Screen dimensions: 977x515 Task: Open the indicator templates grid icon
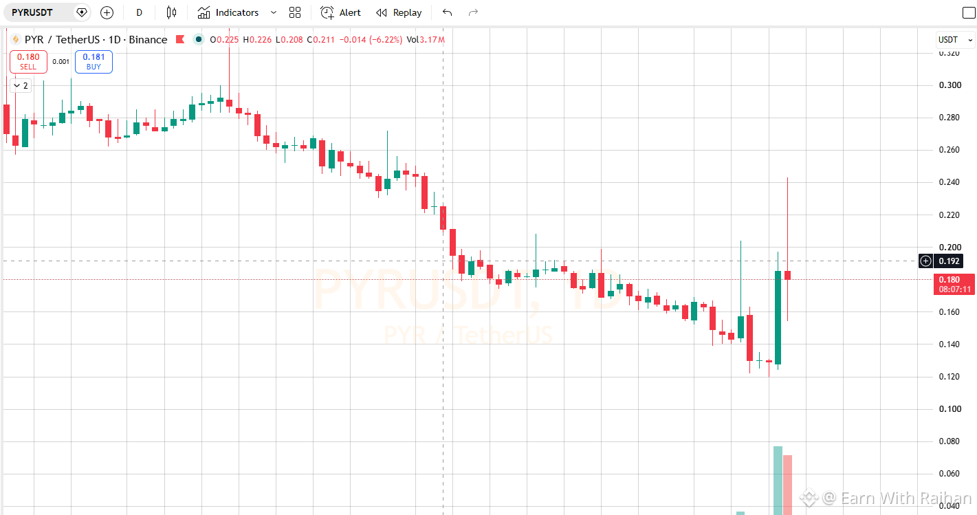pos(295,12)
